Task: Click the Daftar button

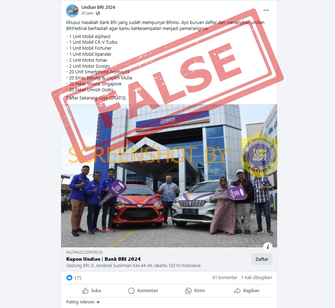Action: [x=262, y=259]
